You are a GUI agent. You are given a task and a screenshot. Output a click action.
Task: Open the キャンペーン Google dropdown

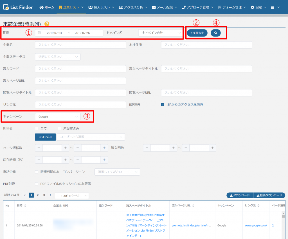pos(58,116)
